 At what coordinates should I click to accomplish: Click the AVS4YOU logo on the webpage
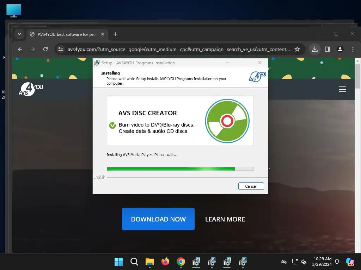pyautogui.click(x=31, y=89)
